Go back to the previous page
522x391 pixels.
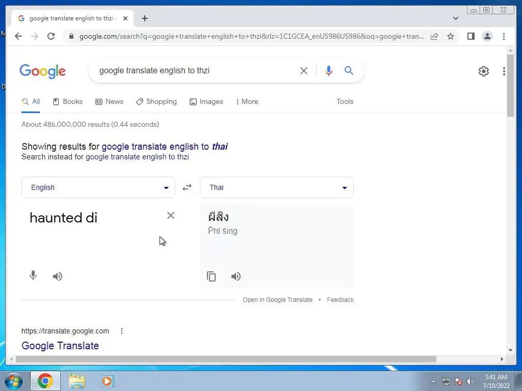tap(18, 36)
